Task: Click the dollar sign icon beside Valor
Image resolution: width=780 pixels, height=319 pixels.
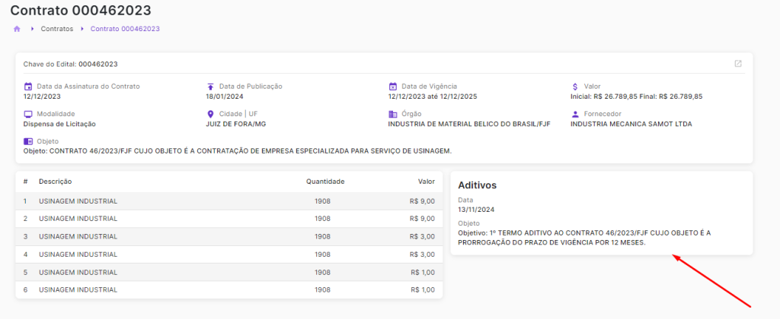Action: (576, 87)
